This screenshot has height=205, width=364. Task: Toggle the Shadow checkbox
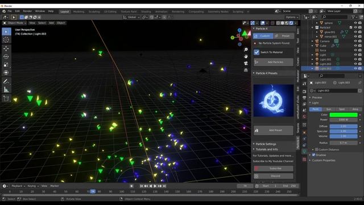point(313,155)
